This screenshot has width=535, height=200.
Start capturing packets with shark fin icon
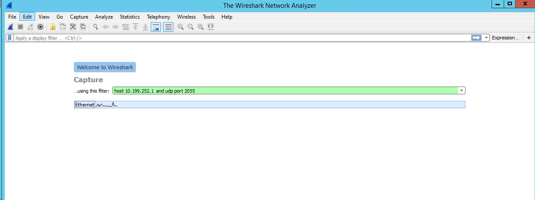(x=10, y=27)
